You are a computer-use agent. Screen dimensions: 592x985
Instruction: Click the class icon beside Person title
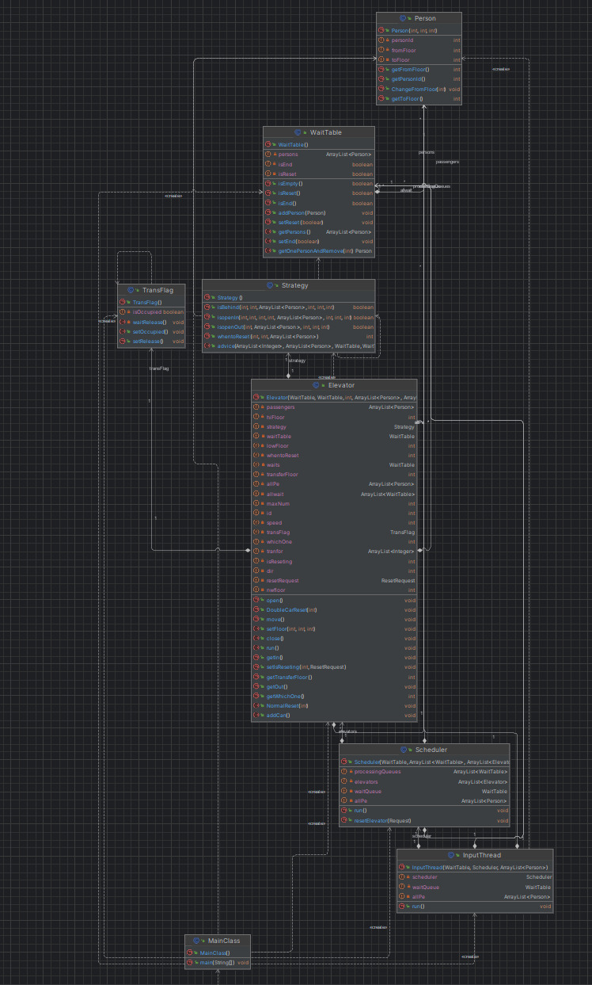pyautogui.click(x=404, y=17)
